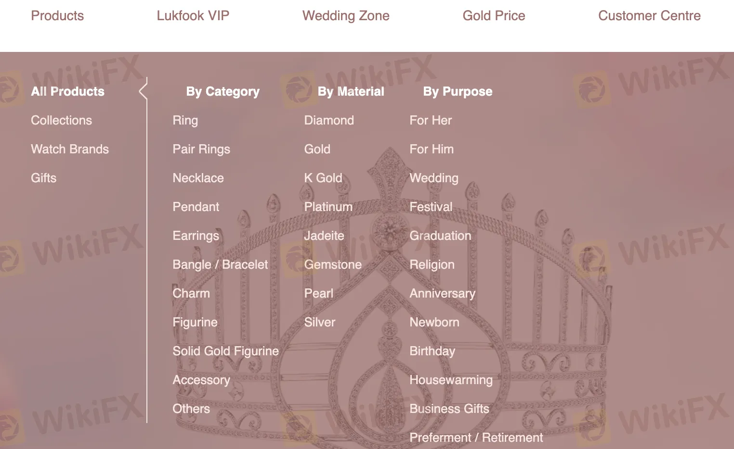Select Solid Gold Figurine category
The height and width of the screenshot is (449, 734).
[x=225, y=351]
